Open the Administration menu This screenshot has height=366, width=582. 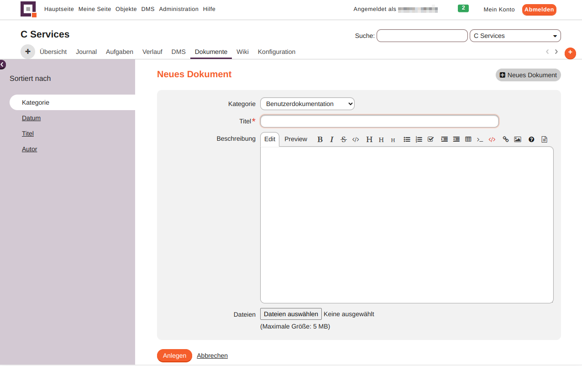coord(178,9)
